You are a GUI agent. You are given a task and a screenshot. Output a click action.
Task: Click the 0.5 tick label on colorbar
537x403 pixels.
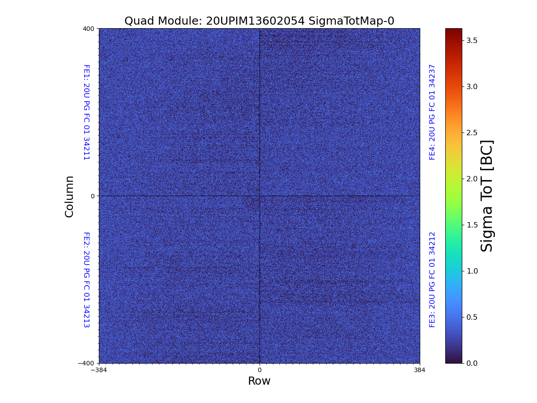coord(472,317)
